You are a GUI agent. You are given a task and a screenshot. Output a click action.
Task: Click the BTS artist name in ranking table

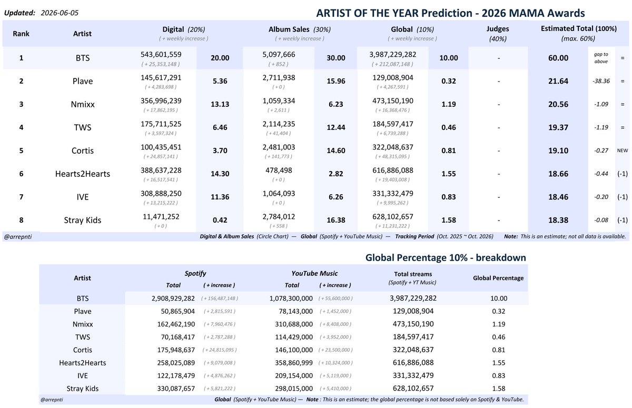coord(82,58)
